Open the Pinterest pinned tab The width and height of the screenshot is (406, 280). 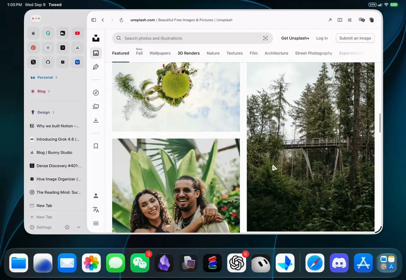tap(33, 48)
